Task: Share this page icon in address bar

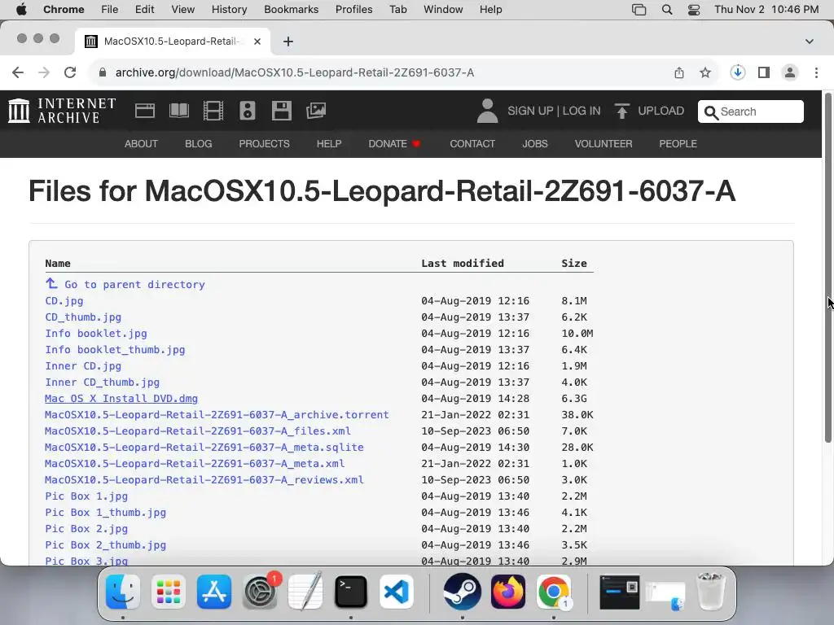Action: [x=679, y=72]
